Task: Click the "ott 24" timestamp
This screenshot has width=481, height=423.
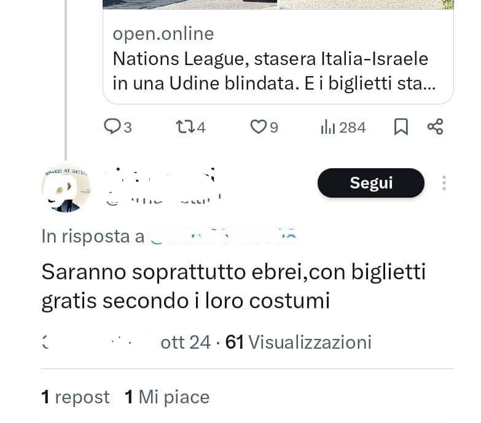Action: point(186,342)
